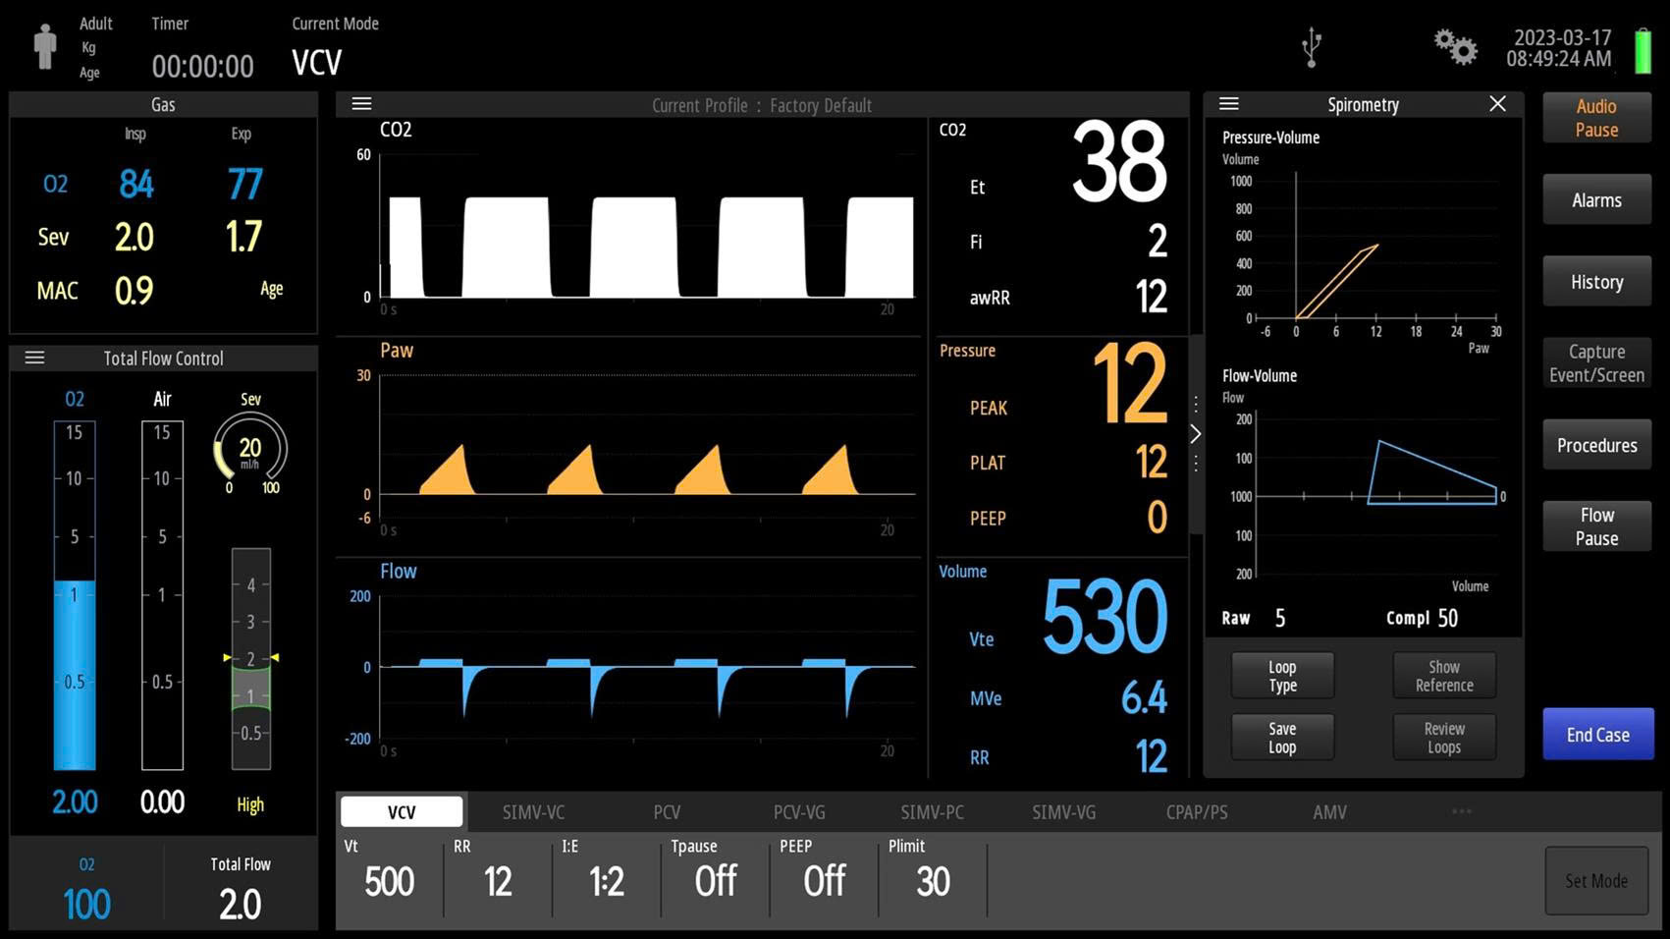1670x939 pixels.
Task: Select the active VCV tab
Action: (402, 812)
